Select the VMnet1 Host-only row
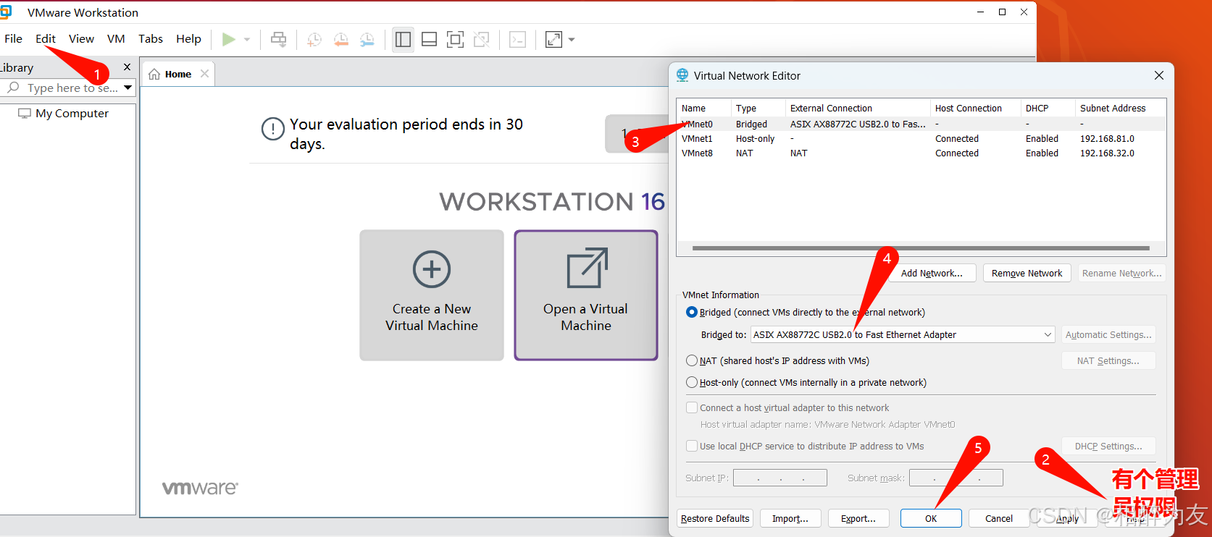The width and height of the screenshot is (1212, 537). (921, 139)
